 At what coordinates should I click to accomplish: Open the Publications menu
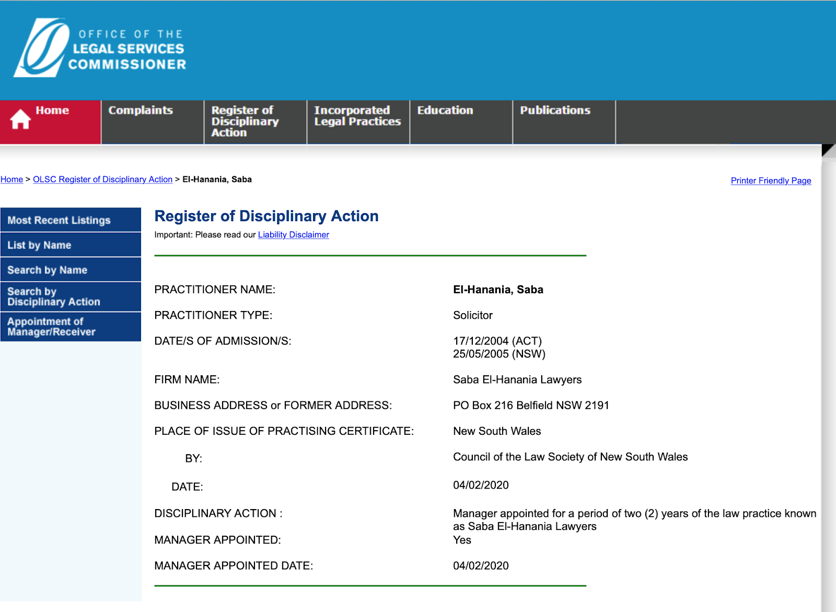pos(564,122)
